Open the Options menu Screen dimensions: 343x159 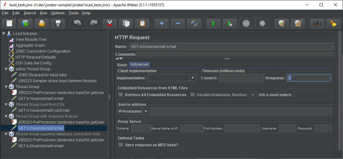58,13
